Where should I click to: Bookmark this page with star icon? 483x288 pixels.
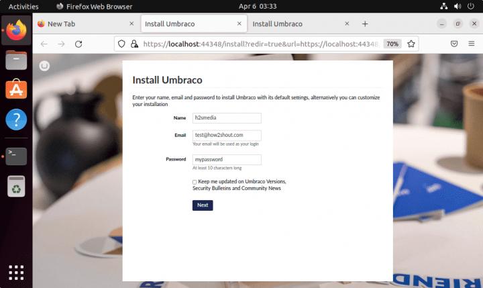tap(411, 44)
